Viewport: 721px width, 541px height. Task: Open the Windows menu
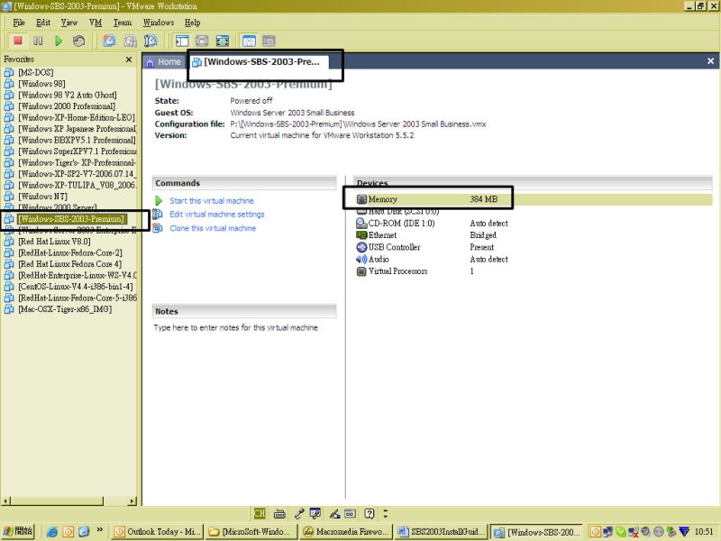click(159, 23)
